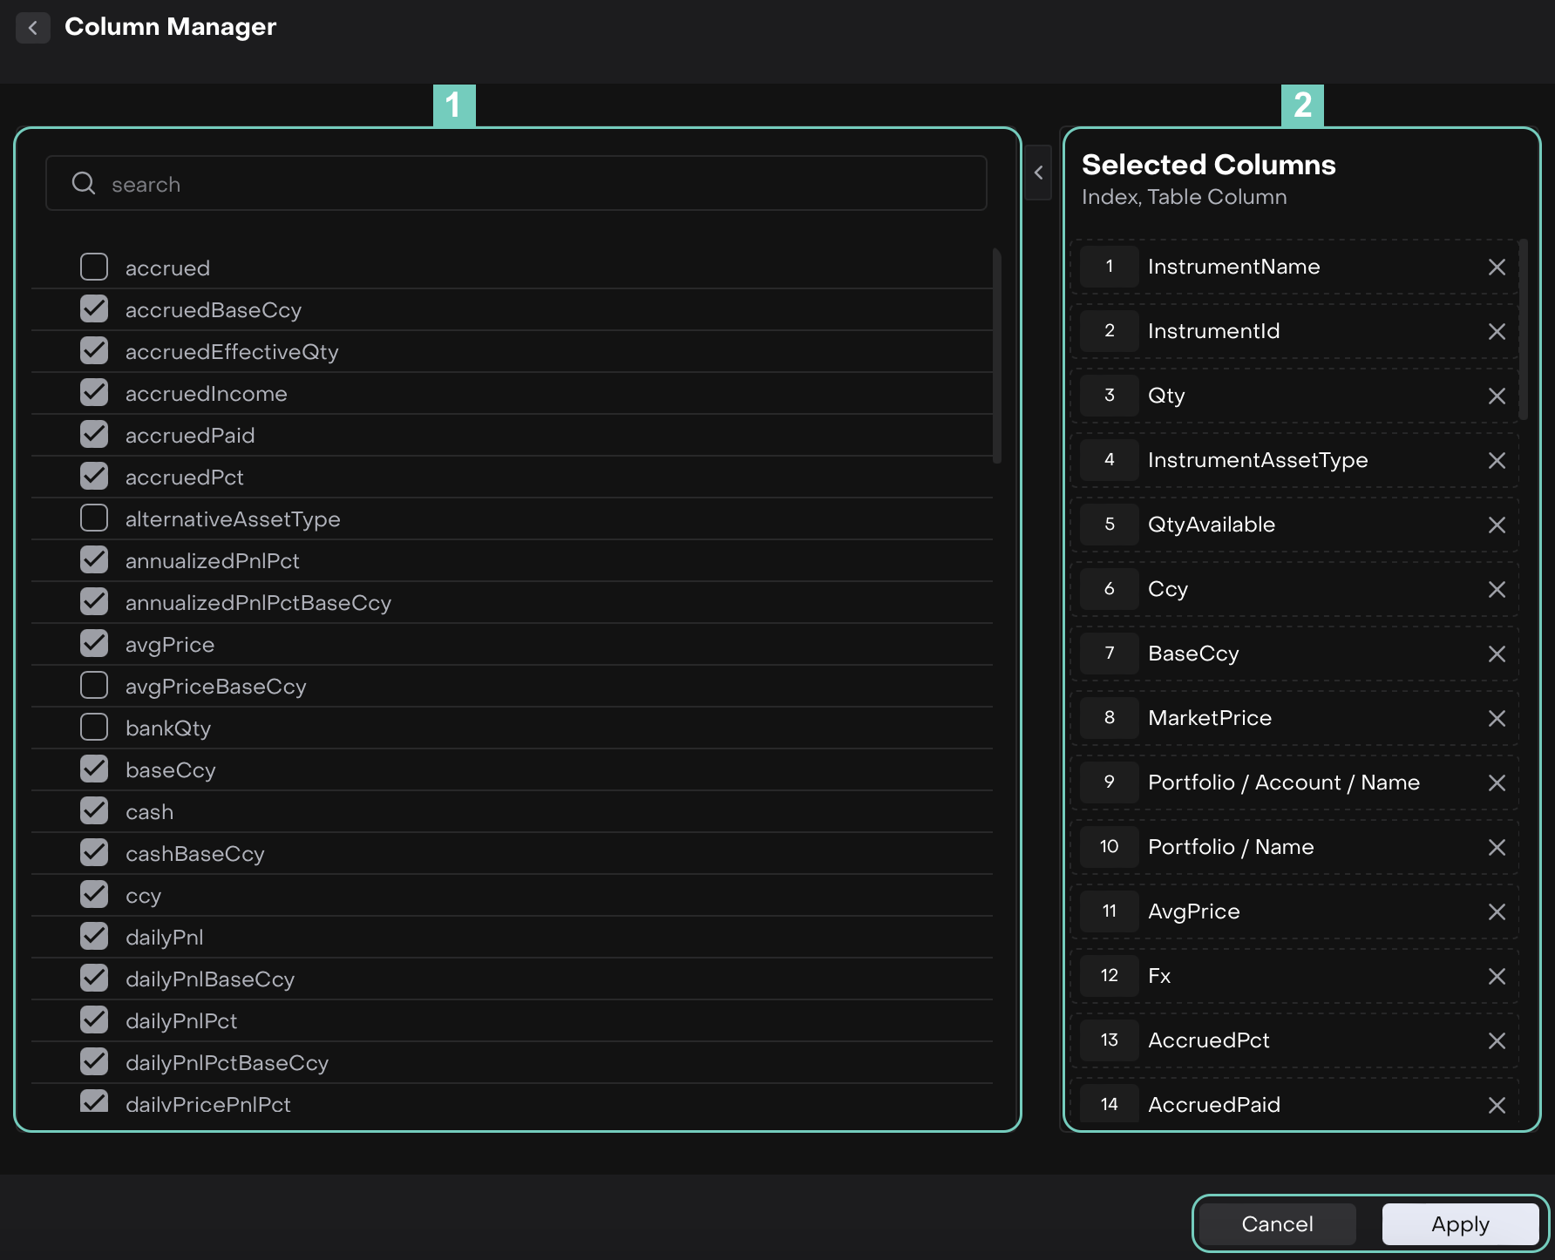The image size is (1555, 1260).
Task: Click the available columns list scrollbar
Action: point(996,356)
